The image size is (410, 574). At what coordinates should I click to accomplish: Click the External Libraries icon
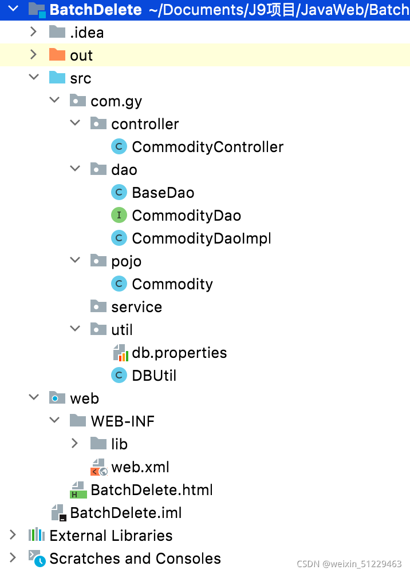point(36,535)
